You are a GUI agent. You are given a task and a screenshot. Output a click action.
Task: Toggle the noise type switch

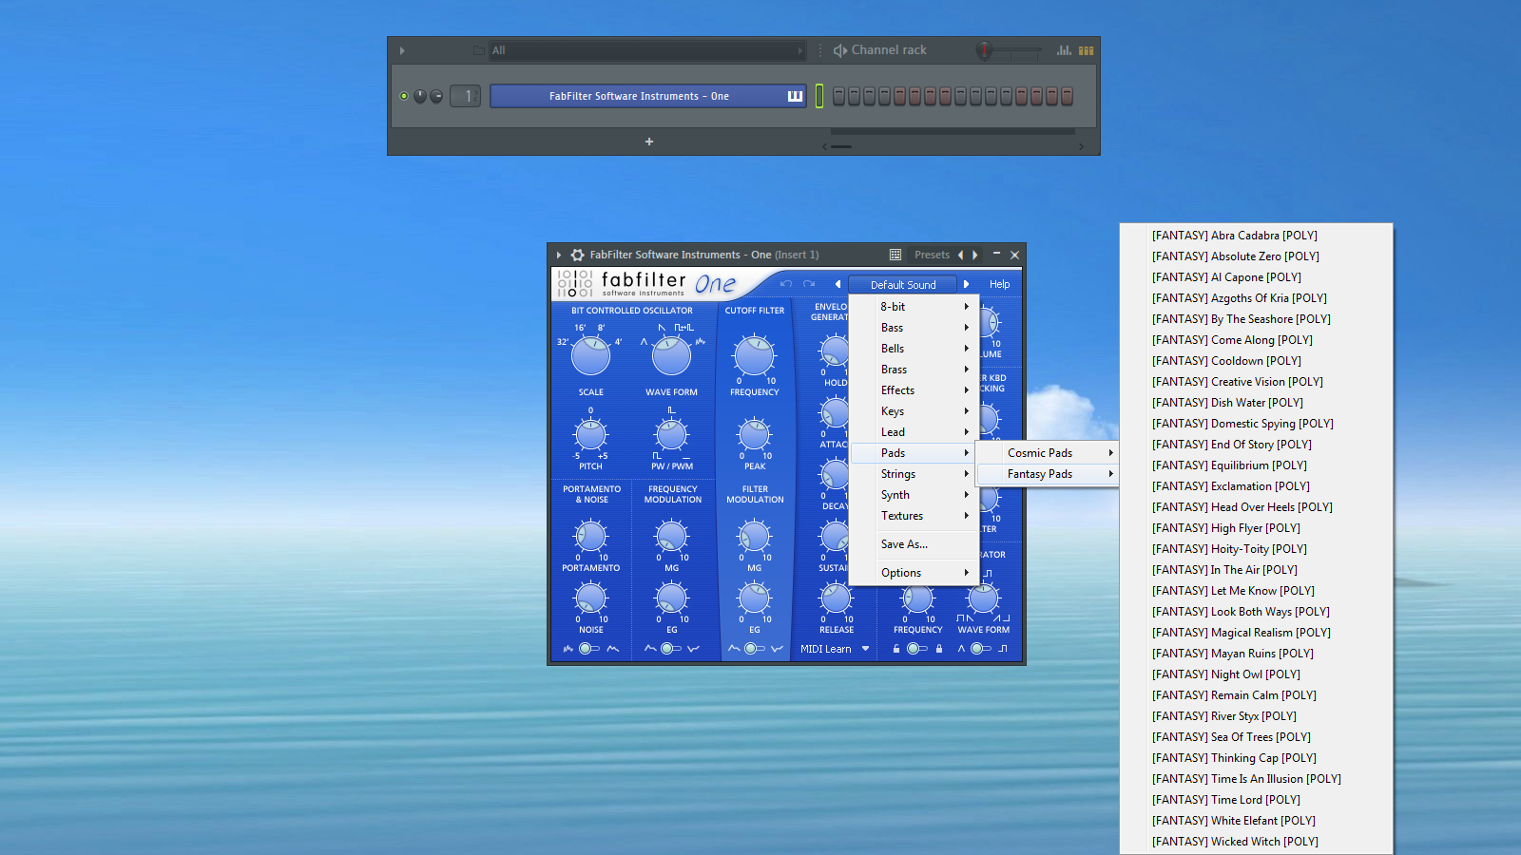(x=589, y=649)
